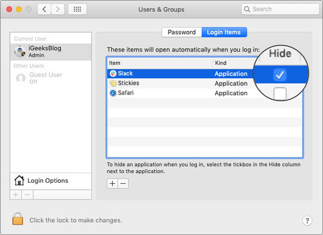This screenshot has width=323, height=235.
Task: Open the show all preferences grid
Action: tap(78, 9)
